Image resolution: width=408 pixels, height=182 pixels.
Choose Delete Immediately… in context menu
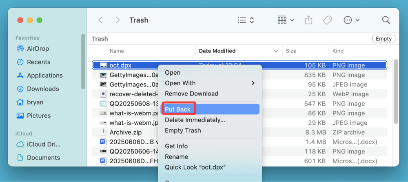pos(210,120)
